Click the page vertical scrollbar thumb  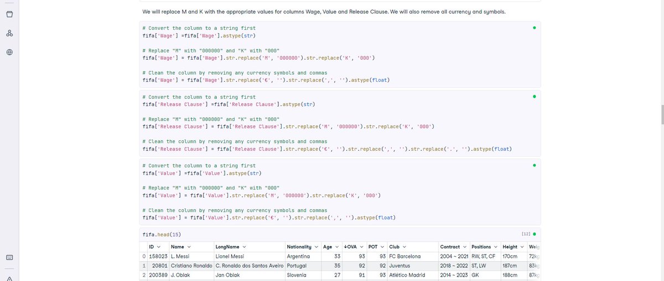pyautogui.click(x=661, y=114)
